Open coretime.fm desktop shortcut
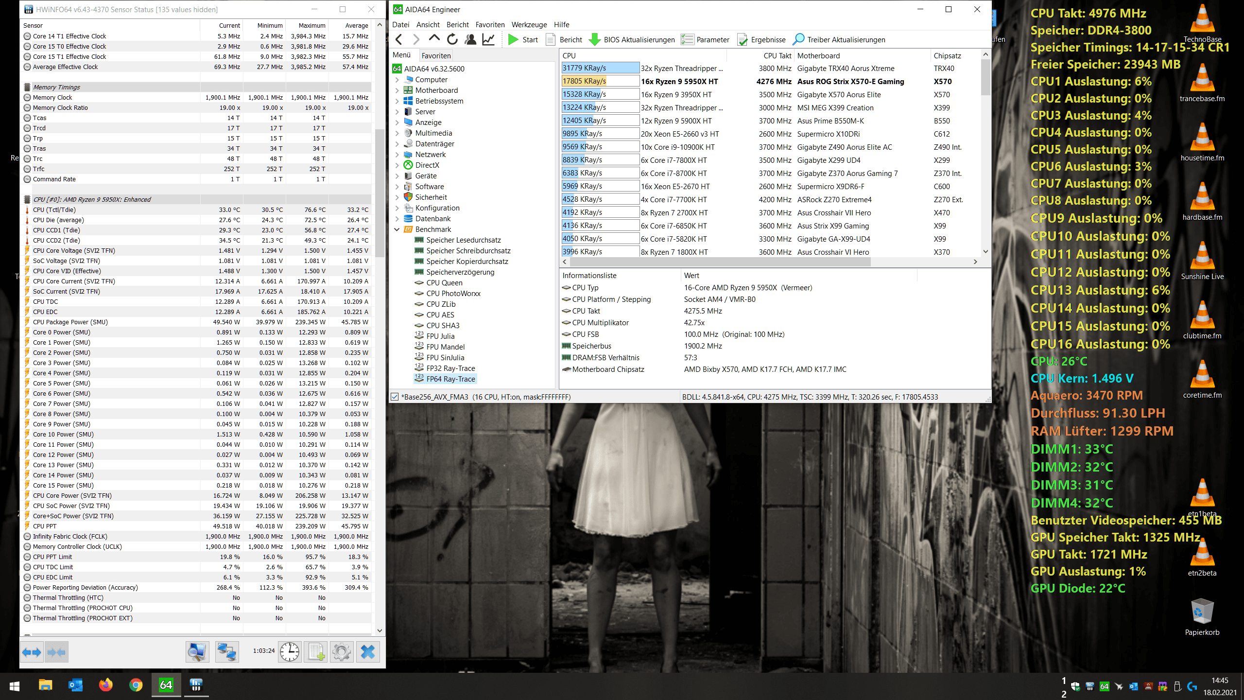The height and width of the screenshot is (700, 1244). [x=1202, y=379]
